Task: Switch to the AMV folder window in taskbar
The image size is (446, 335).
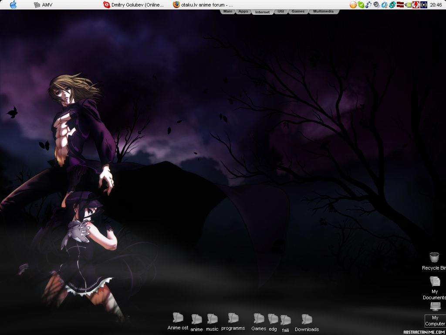Action: [x=43, y=5]
